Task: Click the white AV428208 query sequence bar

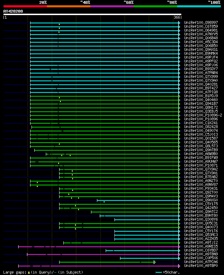Action: [92, 14]
